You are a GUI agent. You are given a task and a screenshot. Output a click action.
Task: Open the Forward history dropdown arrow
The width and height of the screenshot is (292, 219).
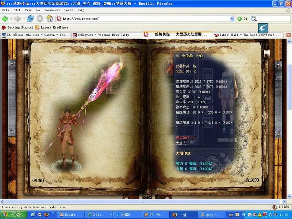pos(24,19)
